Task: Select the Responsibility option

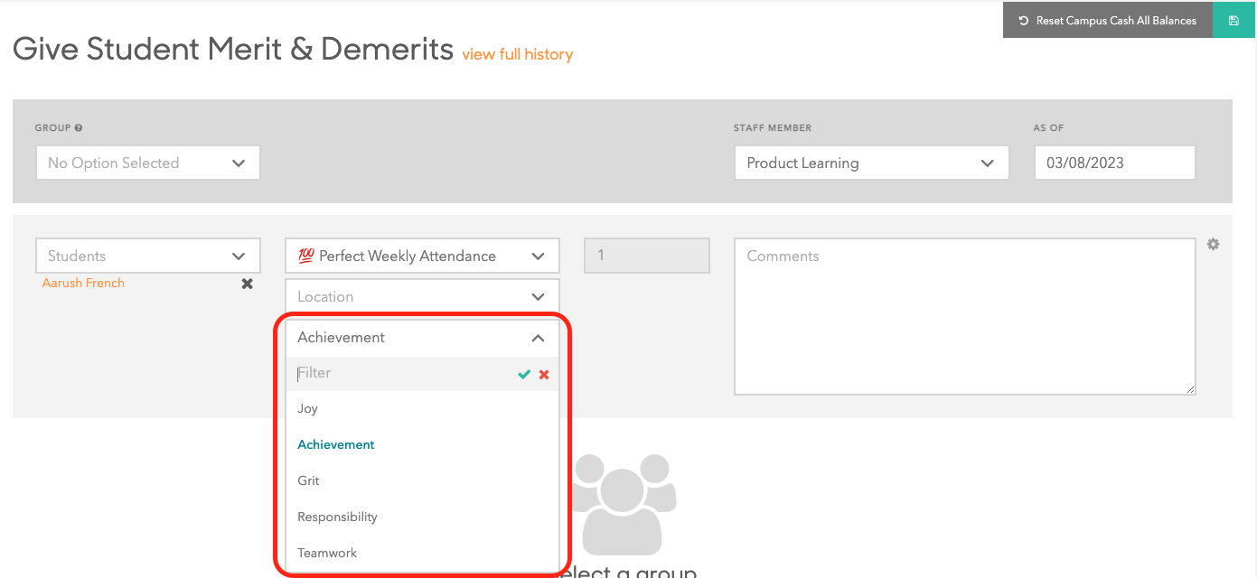Action: tap(337, 517)
